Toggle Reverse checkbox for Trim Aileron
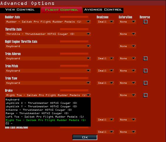The image size is (166, 142). [x=145, y=59]
